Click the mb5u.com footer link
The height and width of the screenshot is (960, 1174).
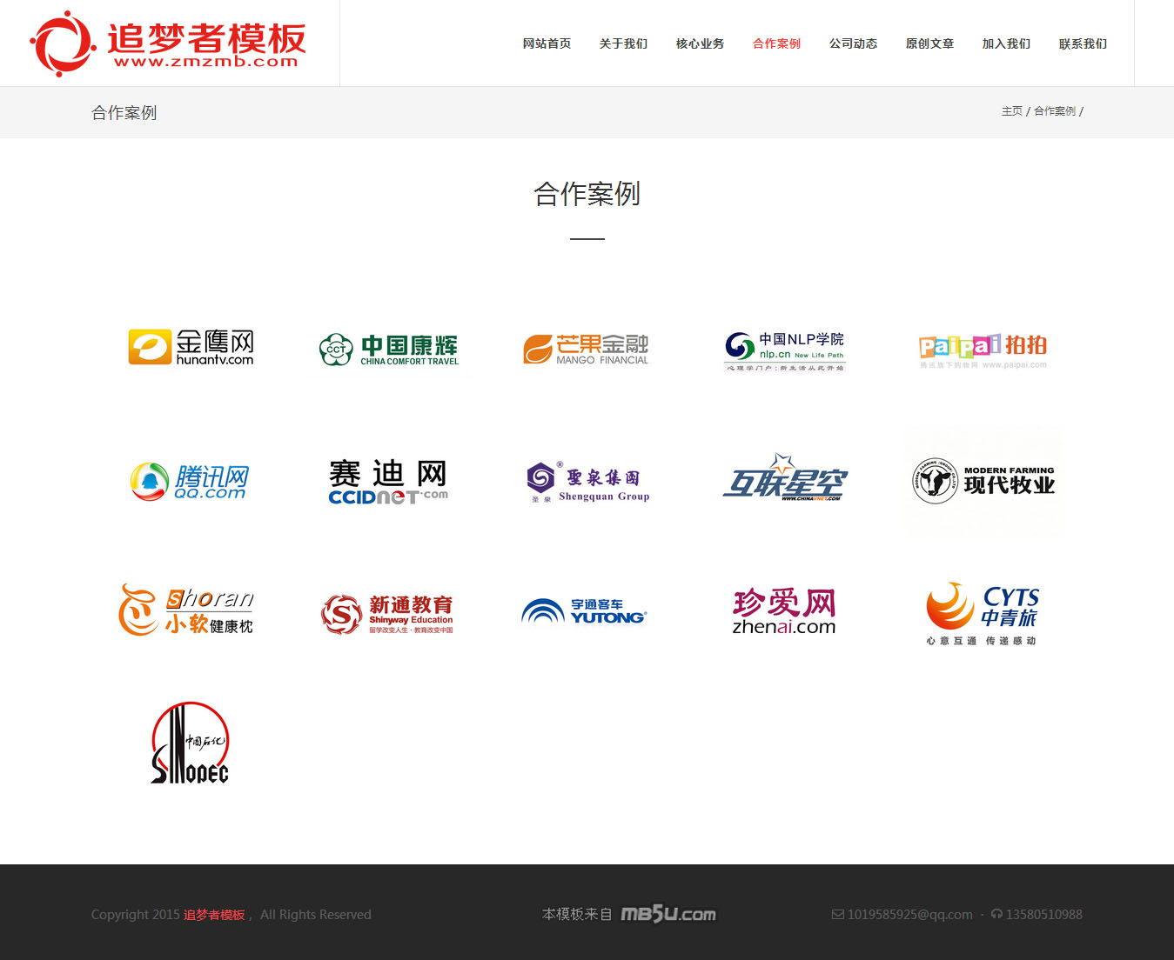click(668, 914)
